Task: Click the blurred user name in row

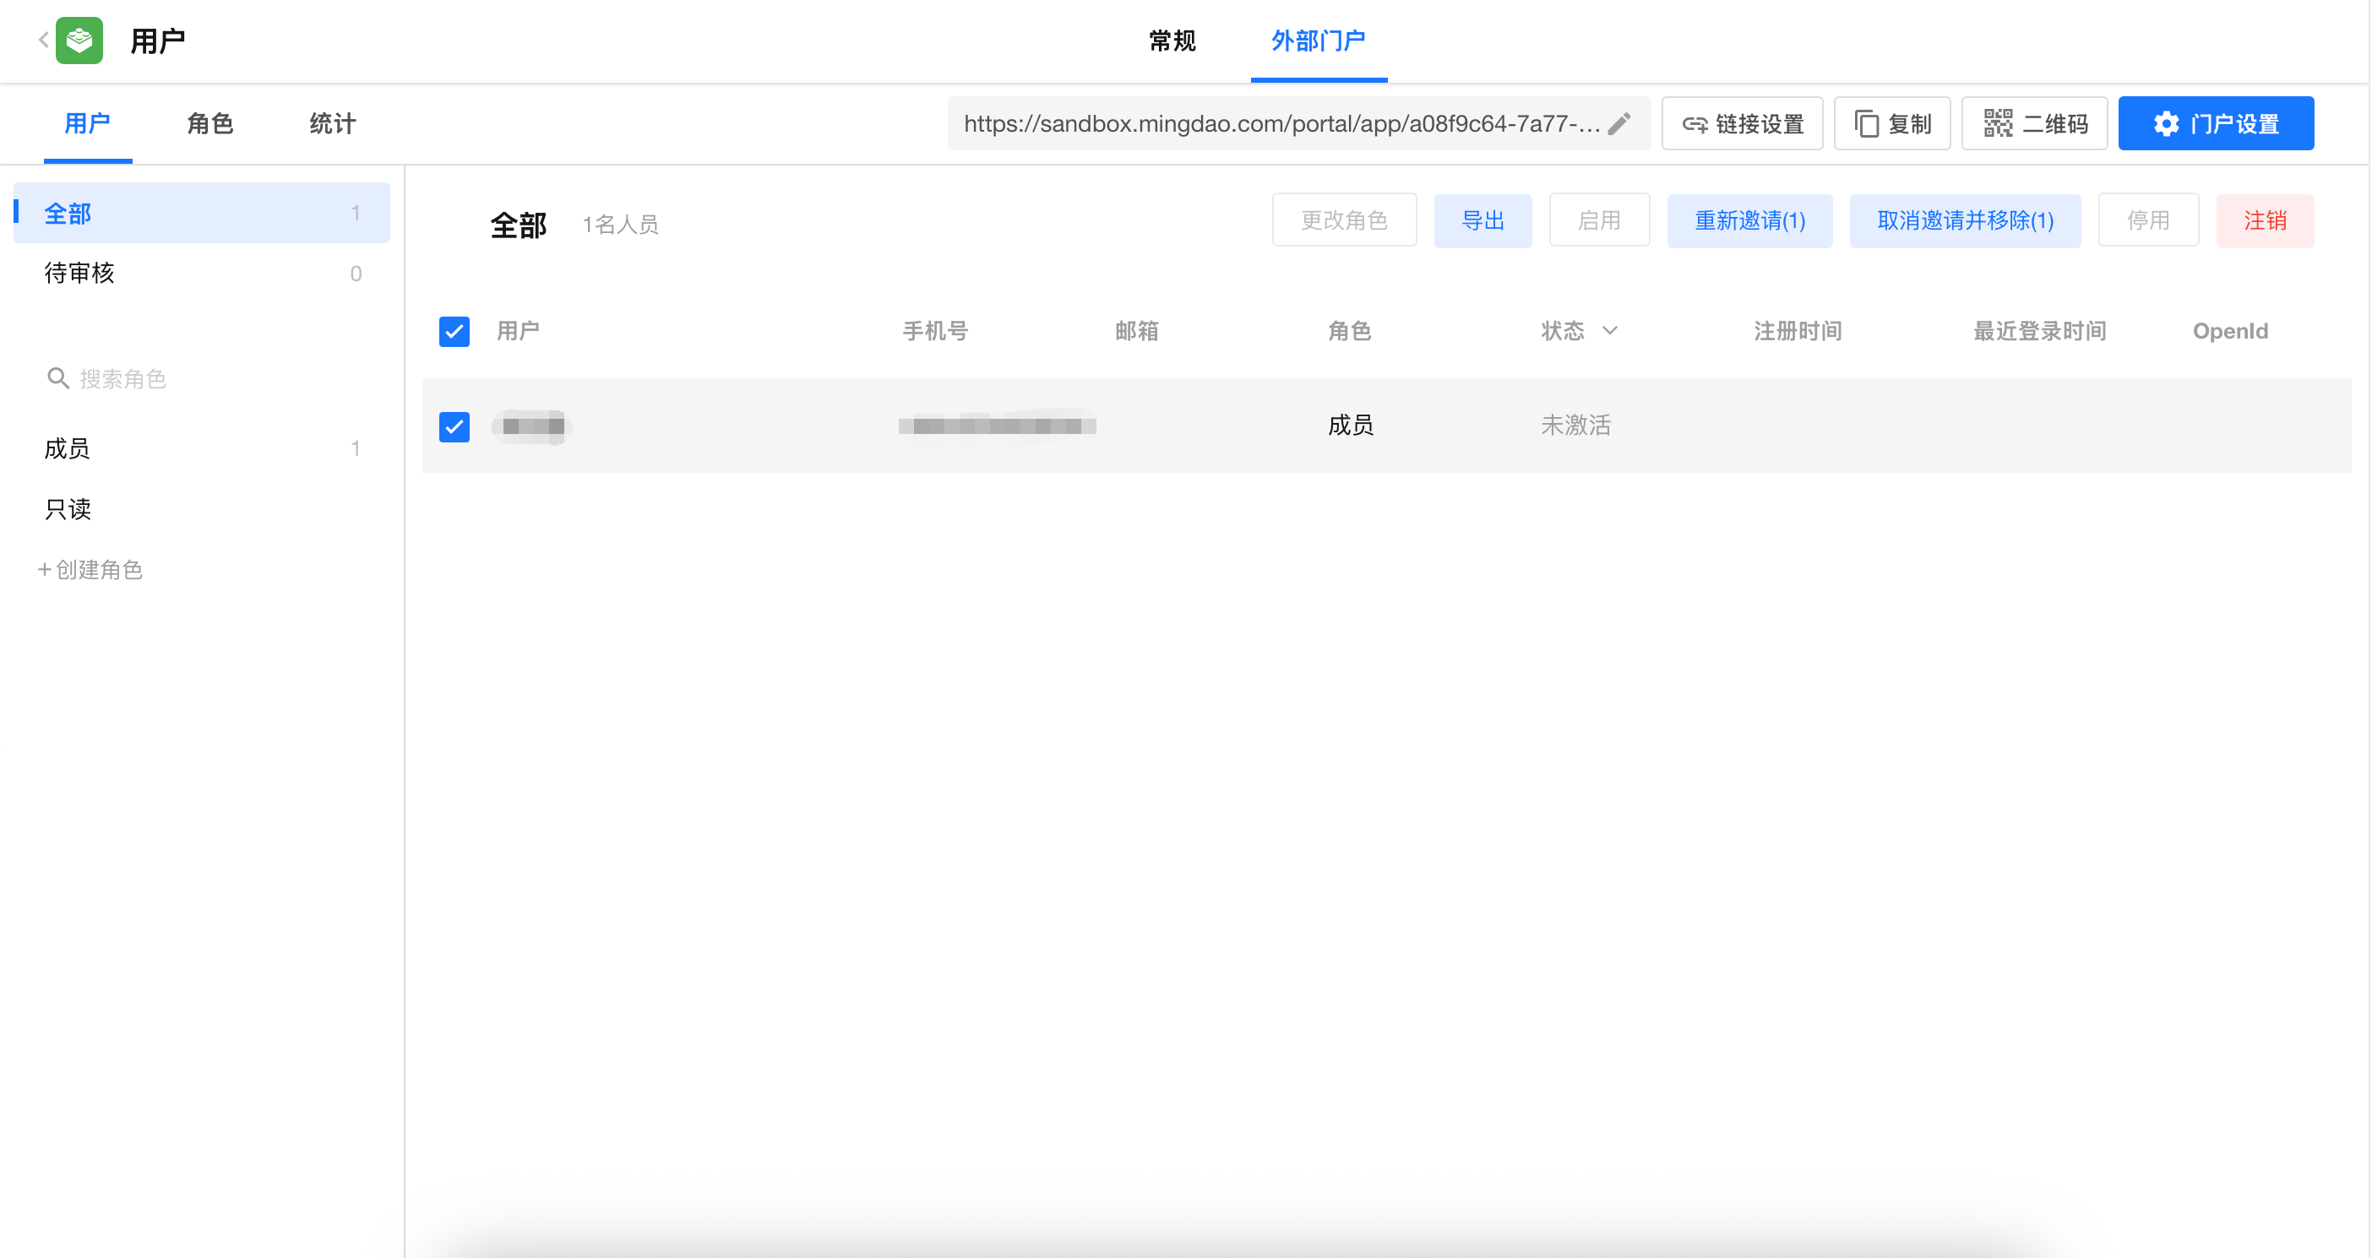Action: (533, 426)
